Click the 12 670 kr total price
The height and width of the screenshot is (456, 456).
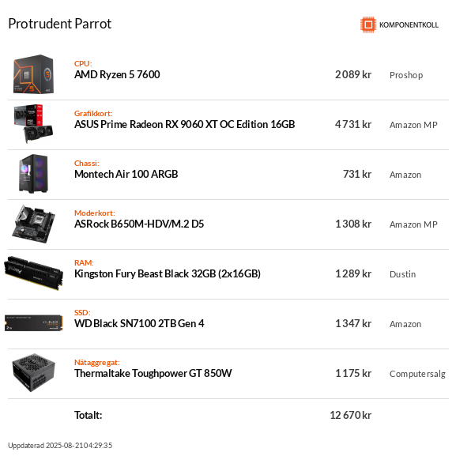tap(350, 415)
